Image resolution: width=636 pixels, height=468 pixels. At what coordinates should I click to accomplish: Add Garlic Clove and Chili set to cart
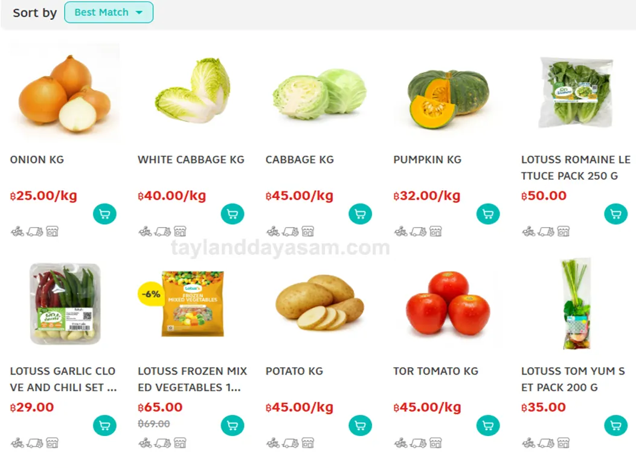click(104, 425)
